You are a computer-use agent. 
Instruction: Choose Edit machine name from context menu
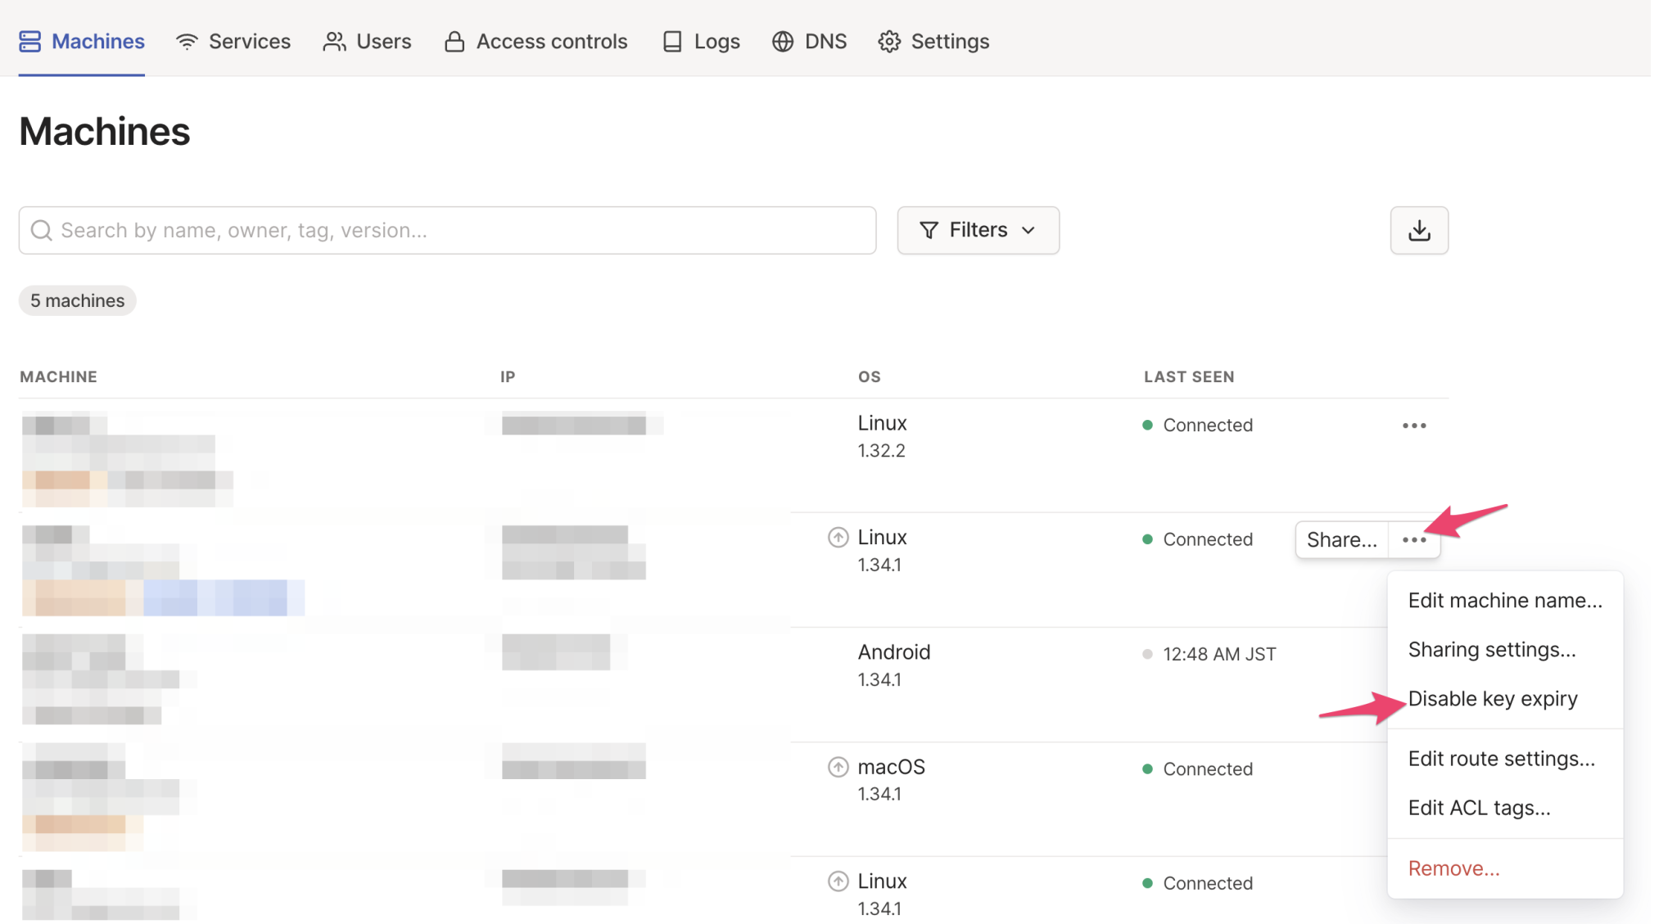coord(1504,601)
